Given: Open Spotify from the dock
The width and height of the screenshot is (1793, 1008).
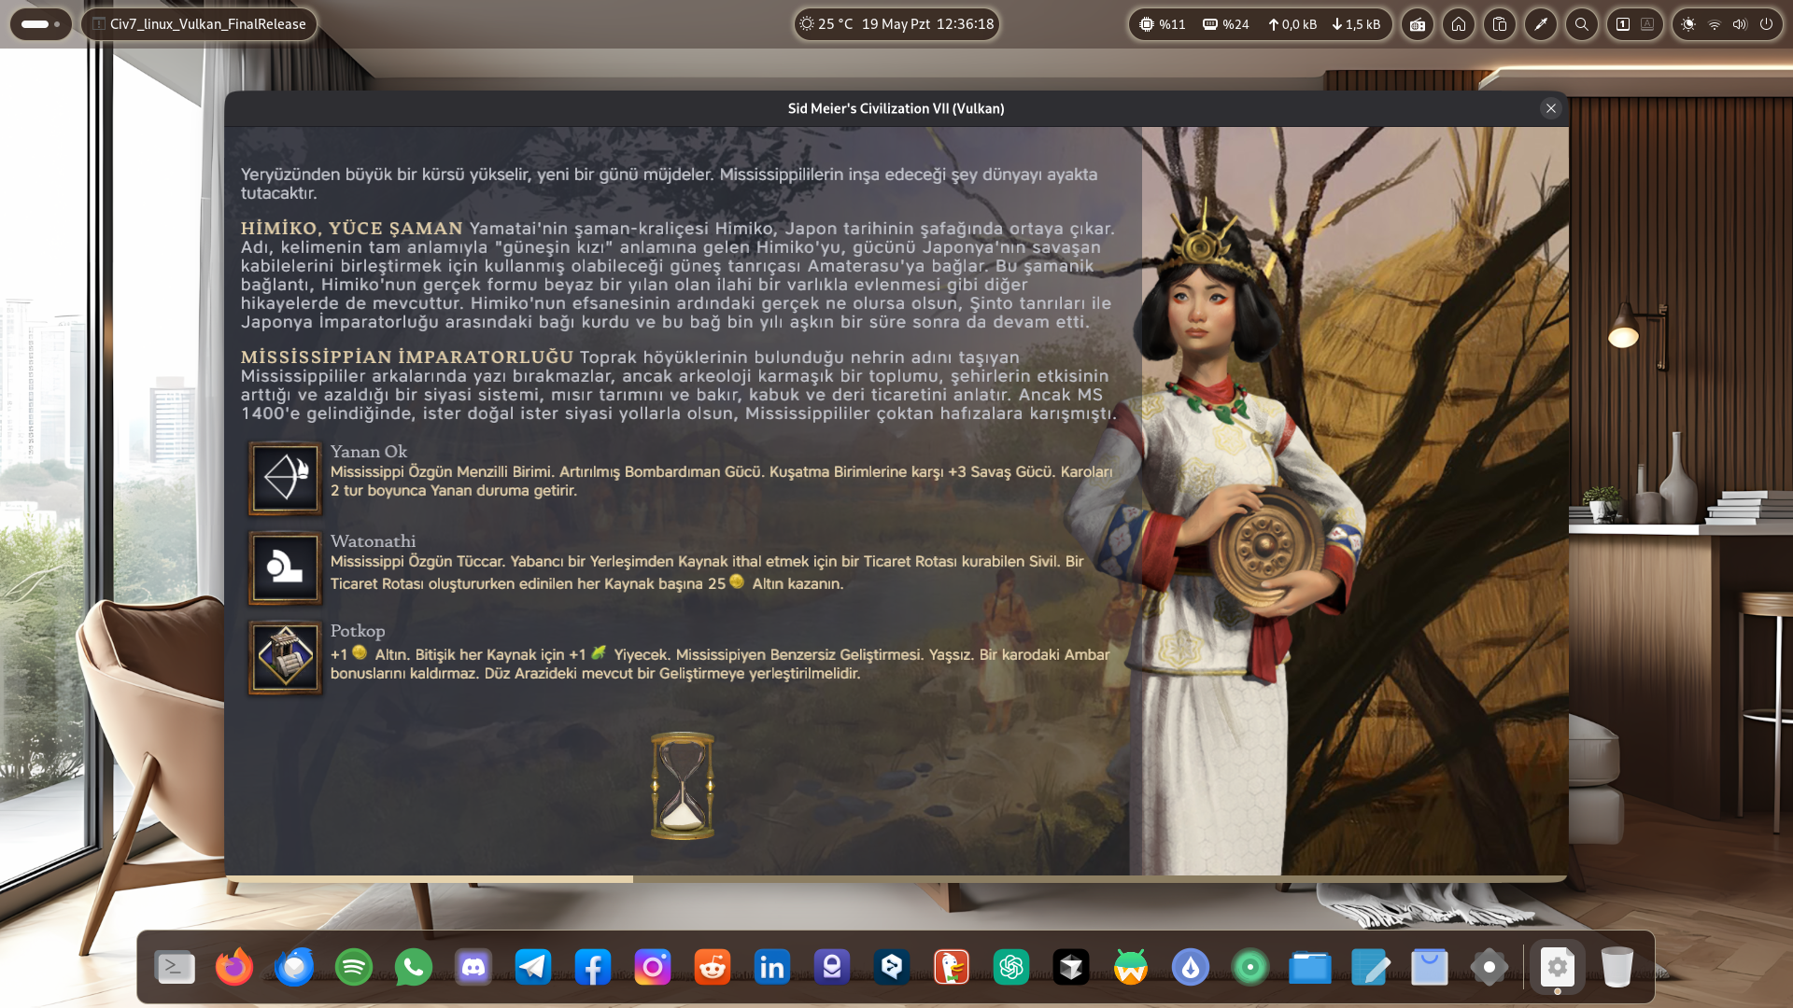Looking at the screenshot, I should (354, 968).
